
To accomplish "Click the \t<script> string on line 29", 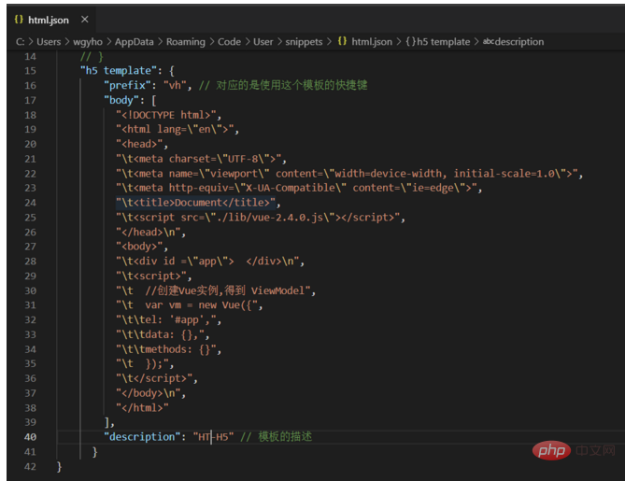I will click(151, 276).
